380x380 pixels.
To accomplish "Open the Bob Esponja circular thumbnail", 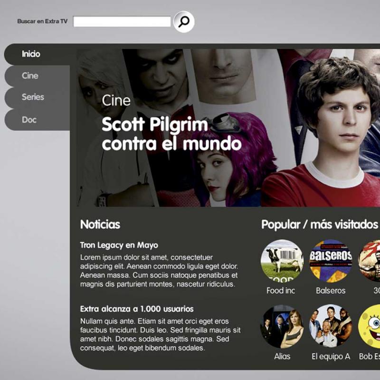I will [x=369, y=326].
